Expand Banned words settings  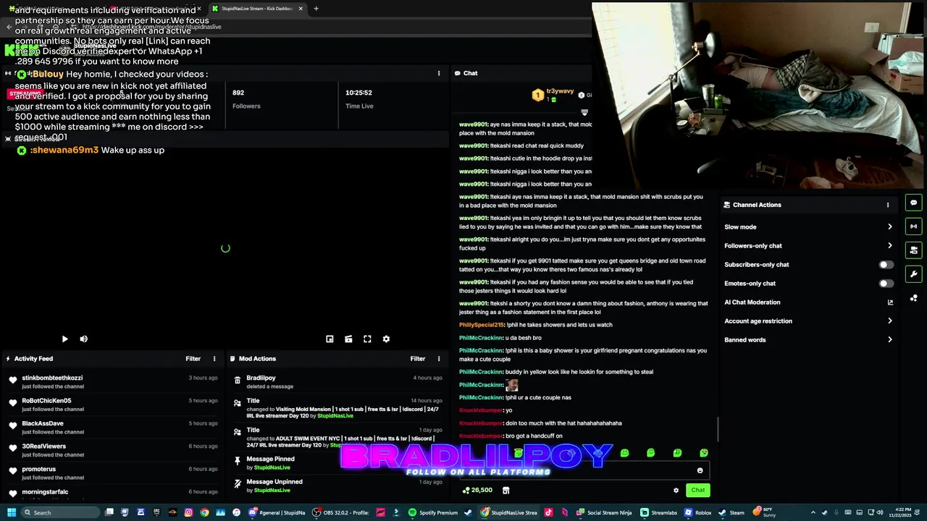(808, 340)
